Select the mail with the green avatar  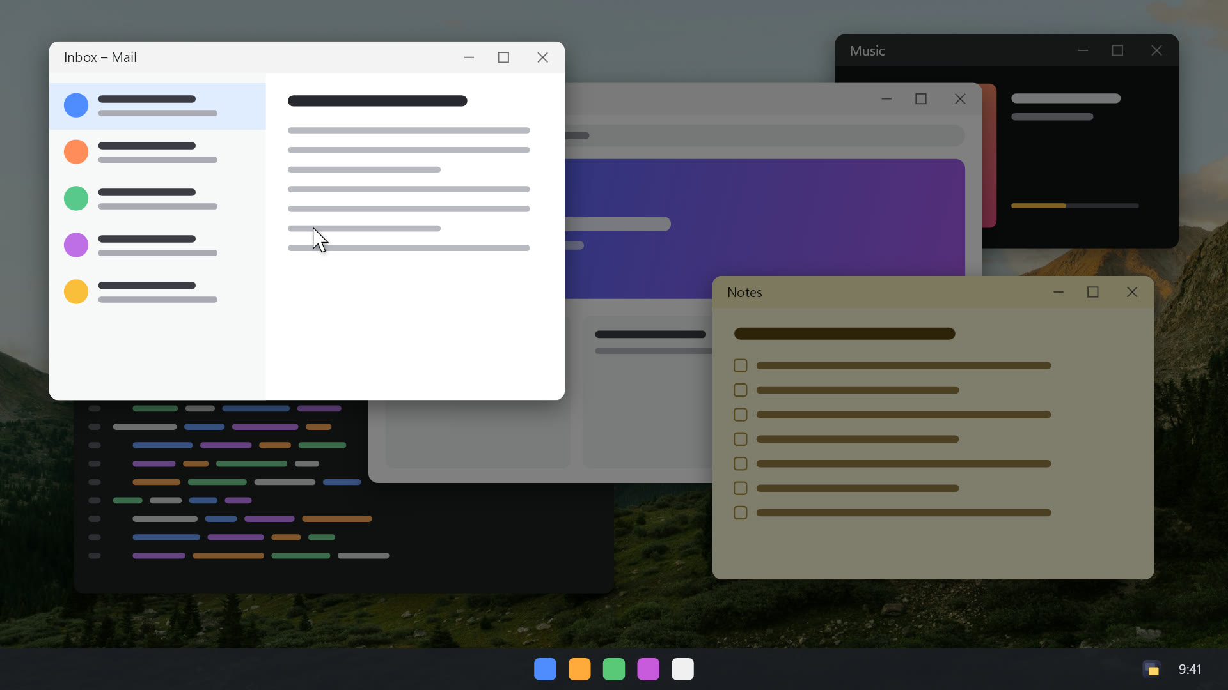point(158,199)
